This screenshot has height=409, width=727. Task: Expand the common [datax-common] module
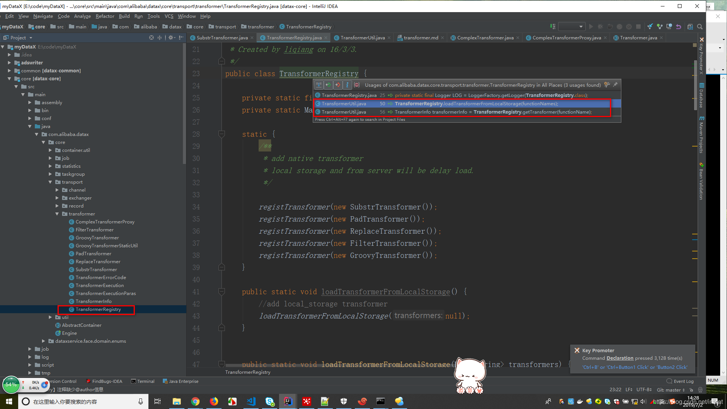pyautogui.click(x=9, y=70)
